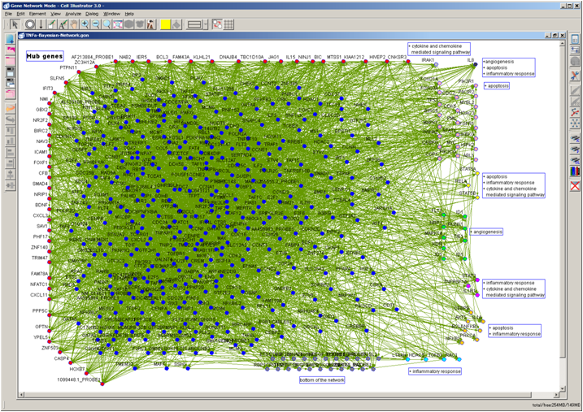
Task: Click the vertical scrollbar up arrow
Action: click(x=563, y=45)
